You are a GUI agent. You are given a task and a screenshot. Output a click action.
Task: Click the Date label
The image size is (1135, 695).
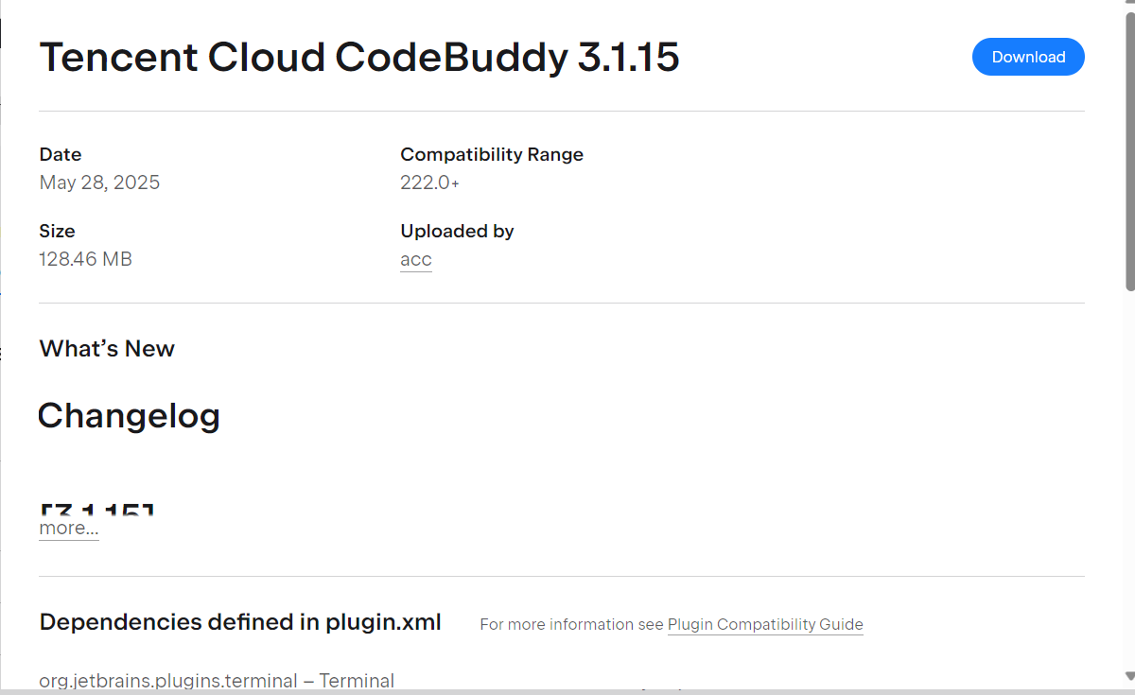click(60, 154)
